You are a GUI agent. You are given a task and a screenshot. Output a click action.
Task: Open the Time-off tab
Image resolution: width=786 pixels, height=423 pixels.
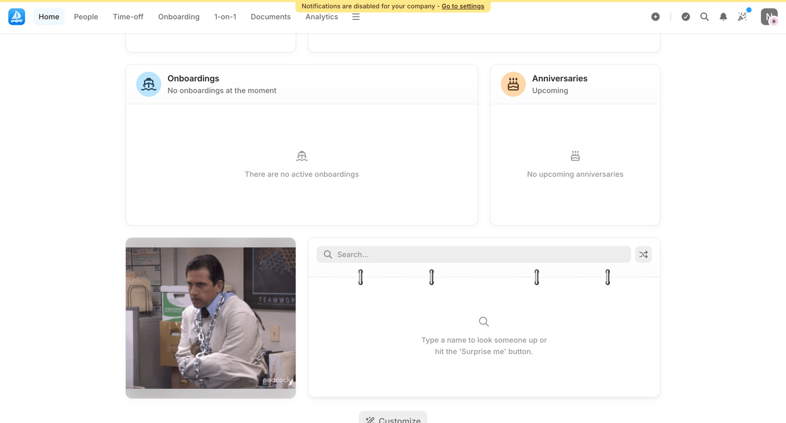[x=128, y=17]
